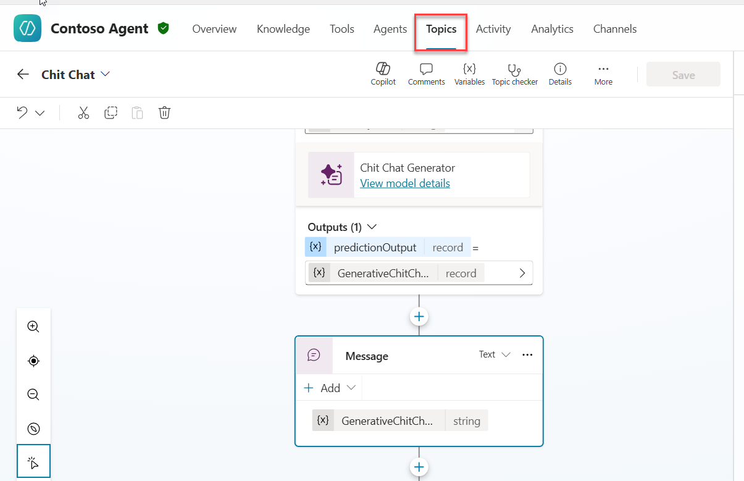The image size is (744, 481).
Task: Run the Topic checker
Action: [514, 74]
